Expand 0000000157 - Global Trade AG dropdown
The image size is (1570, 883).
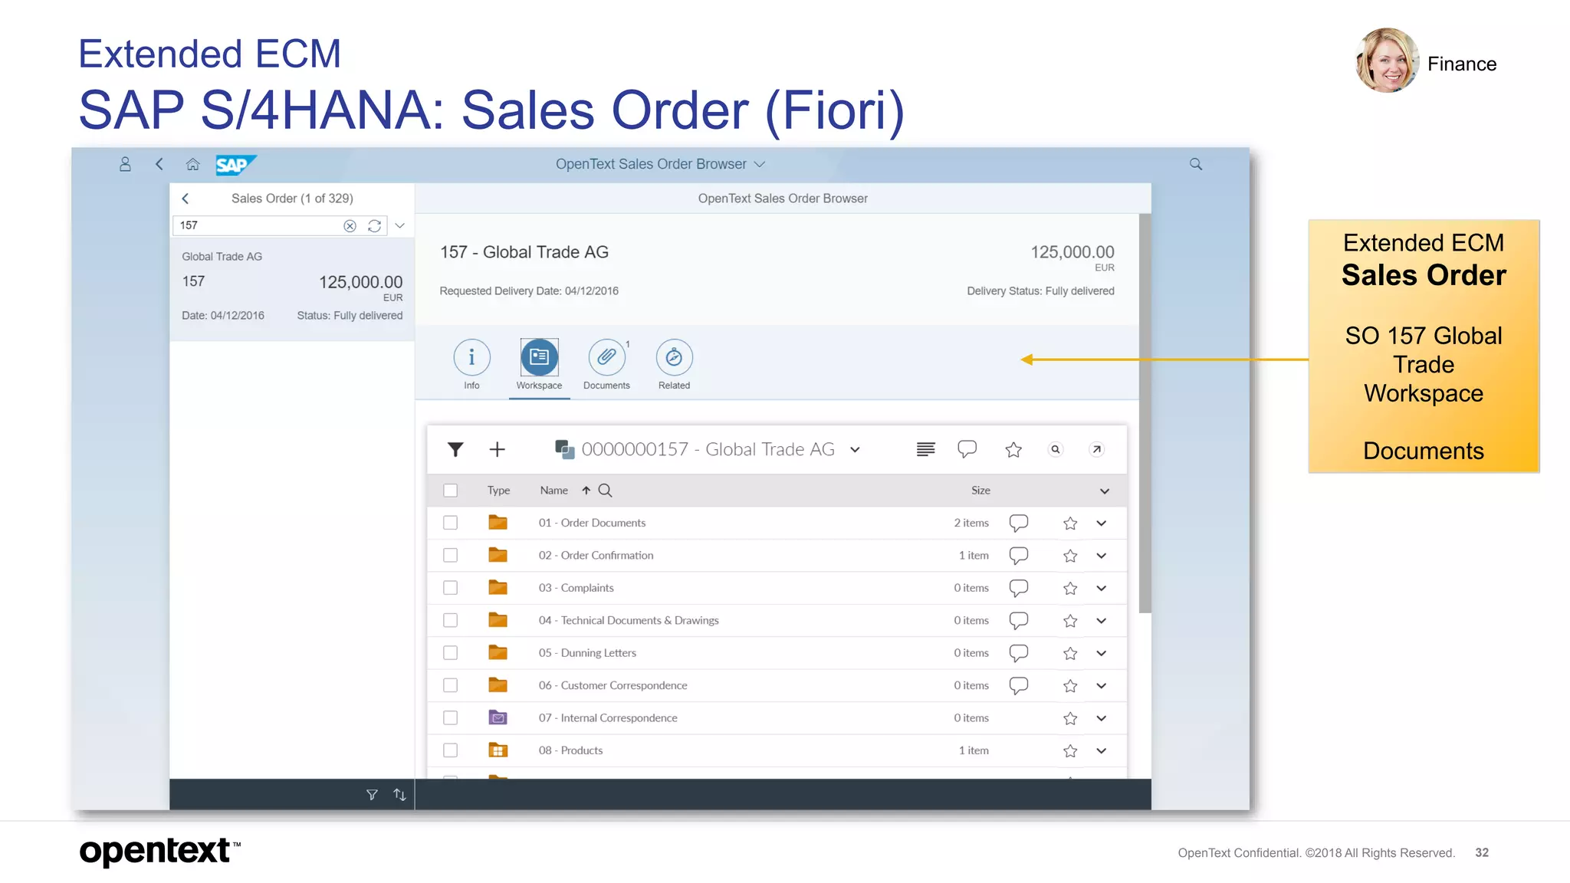coord(855,450)
